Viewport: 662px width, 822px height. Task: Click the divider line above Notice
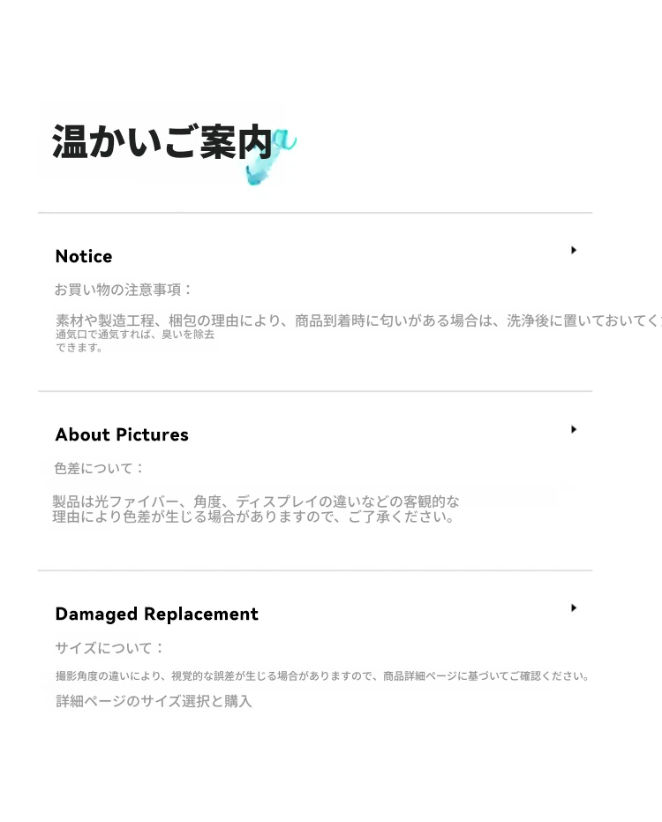[315, 213]
